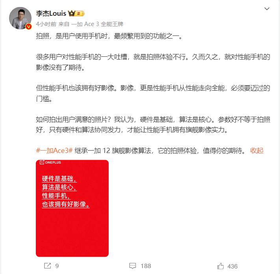Open the red OnePlus poster image

(72, 208)
